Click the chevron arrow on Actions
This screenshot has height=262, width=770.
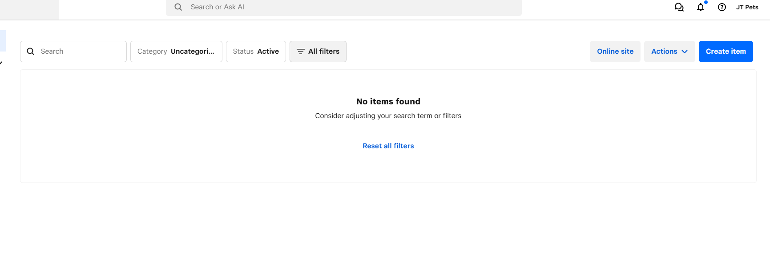click(685, 52)
